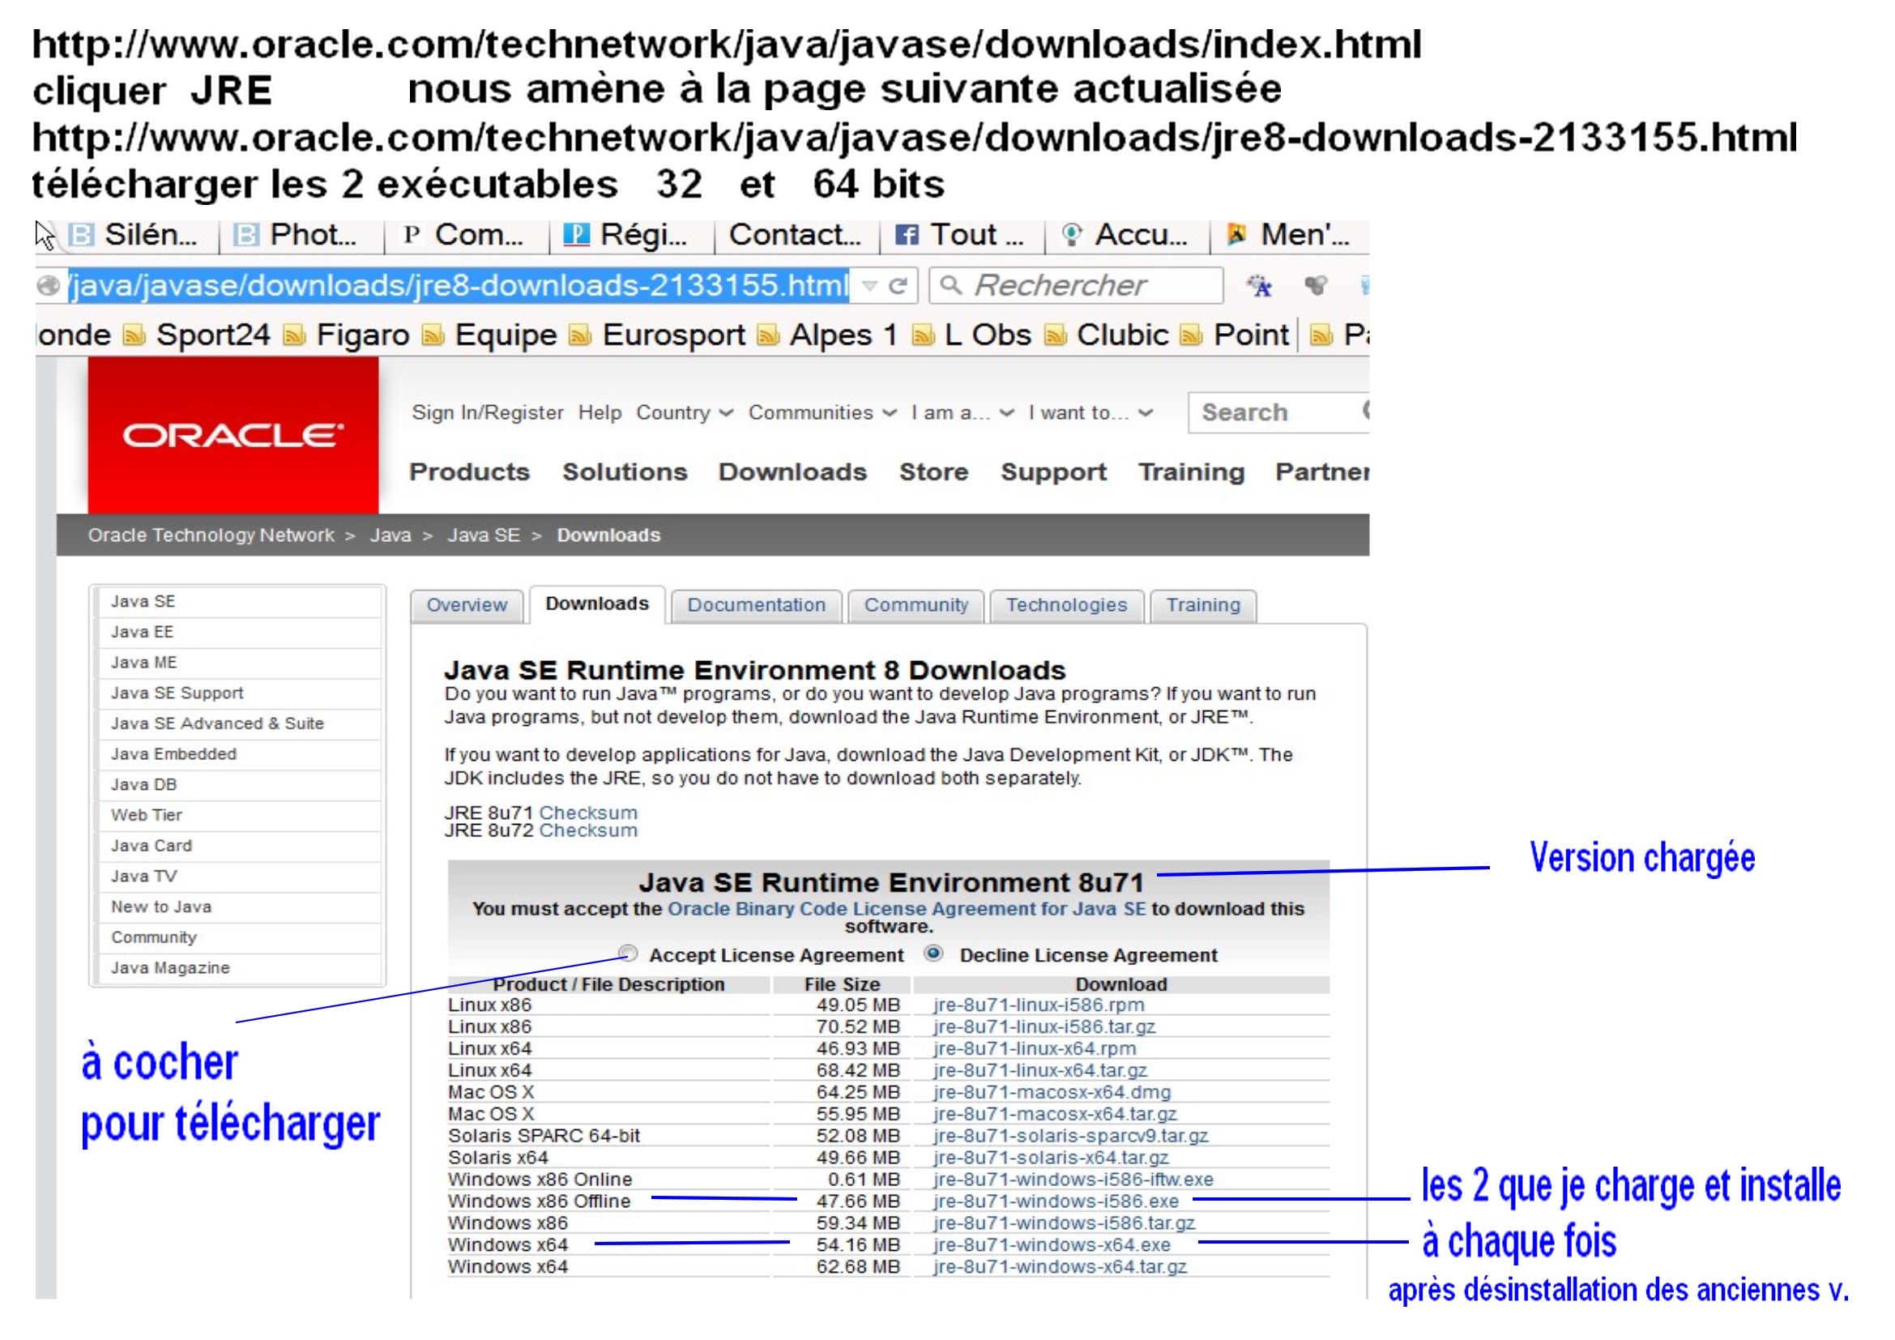Switch to the Overview tab
The height and width of the screenshot is (1340, 1895).
pos(467,606)
